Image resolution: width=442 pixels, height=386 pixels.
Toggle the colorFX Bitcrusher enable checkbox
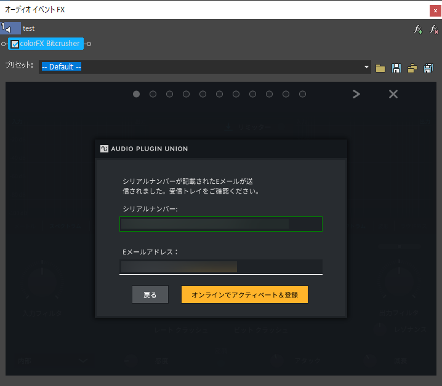click(15, 44)
